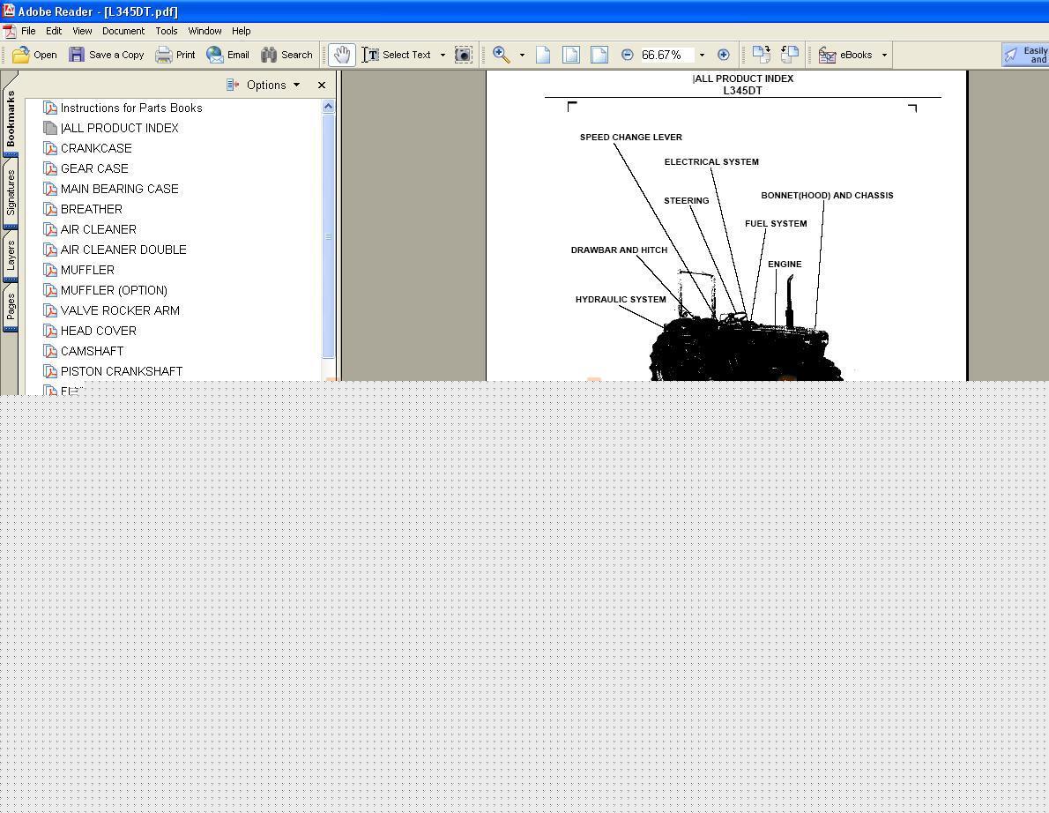Screen dimensions: 1049x813
Task: Close the bookmarks navigation pane
Action: pos(322,85)
